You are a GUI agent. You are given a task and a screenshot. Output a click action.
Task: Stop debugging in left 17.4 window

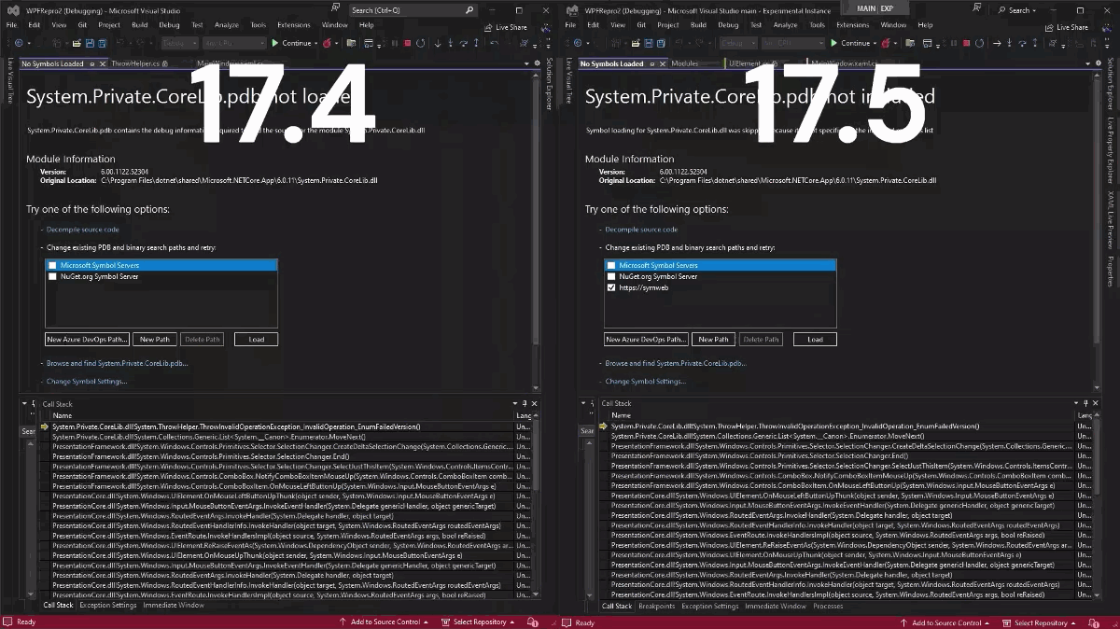[407, 43]
